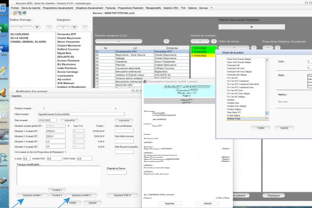Click the Travaux modificatifs text area

coord(59,176)
